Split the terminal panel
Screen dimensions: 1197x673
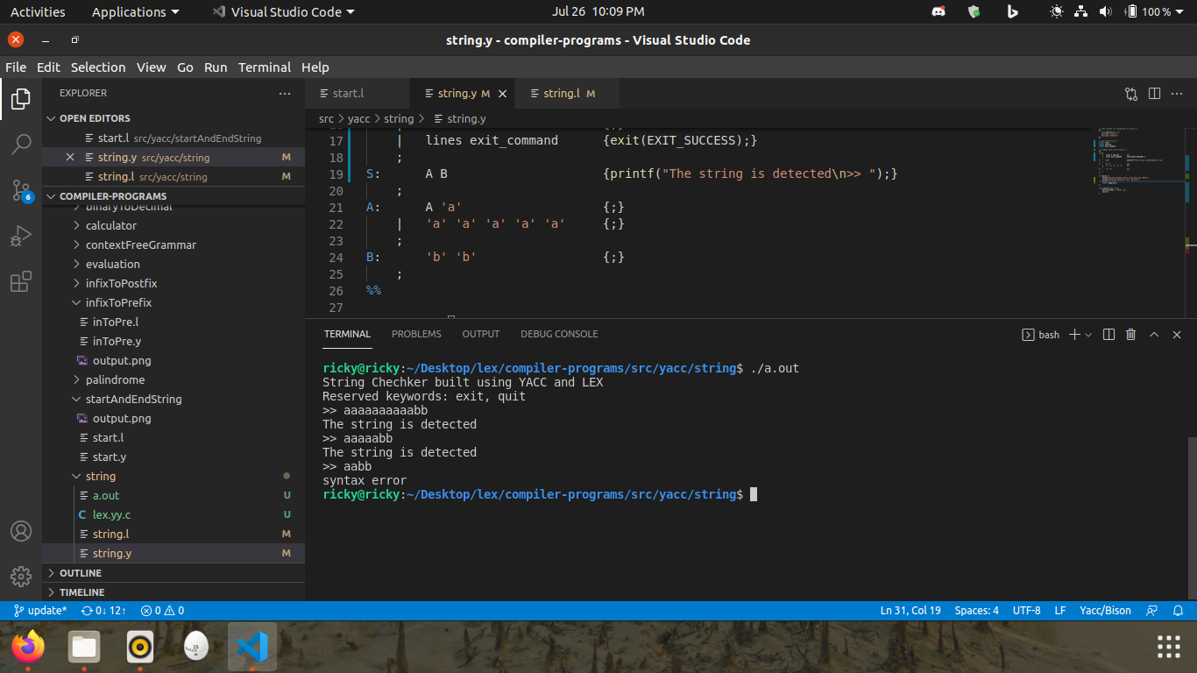1108,335
